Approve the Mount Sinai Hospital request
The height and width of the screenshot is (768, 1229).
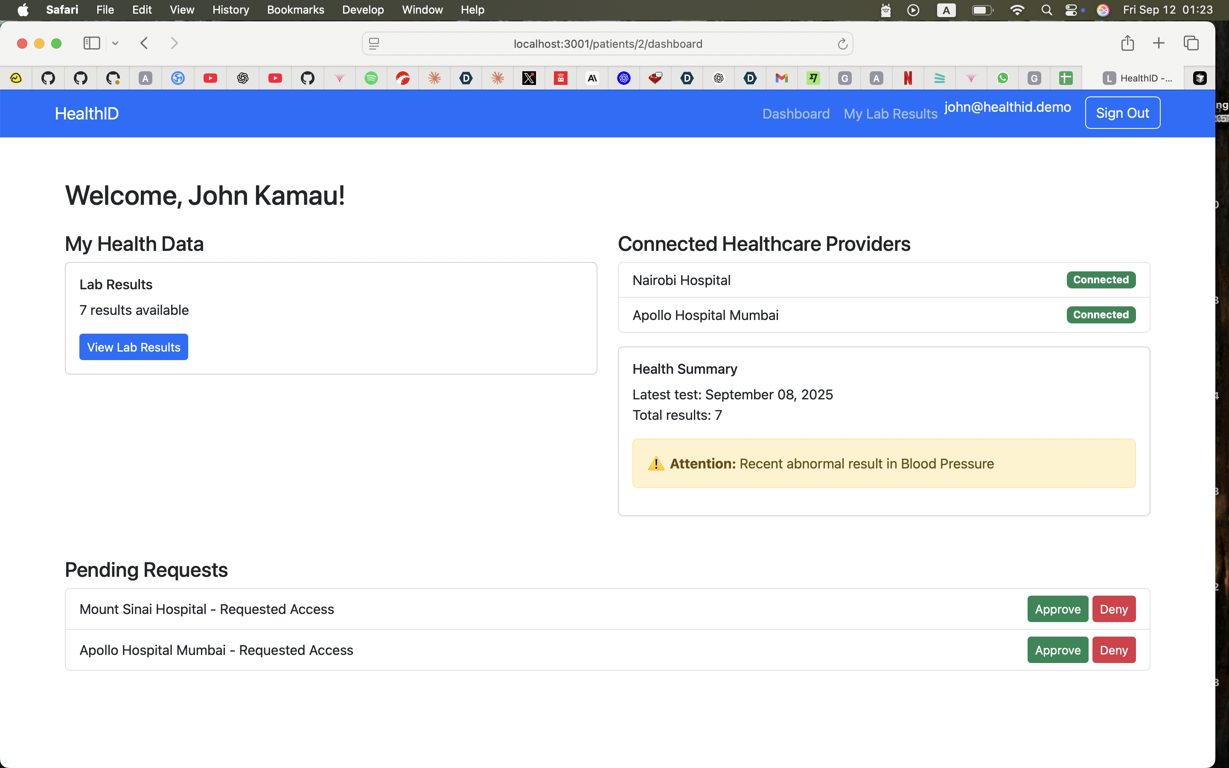pos(1057,609)
